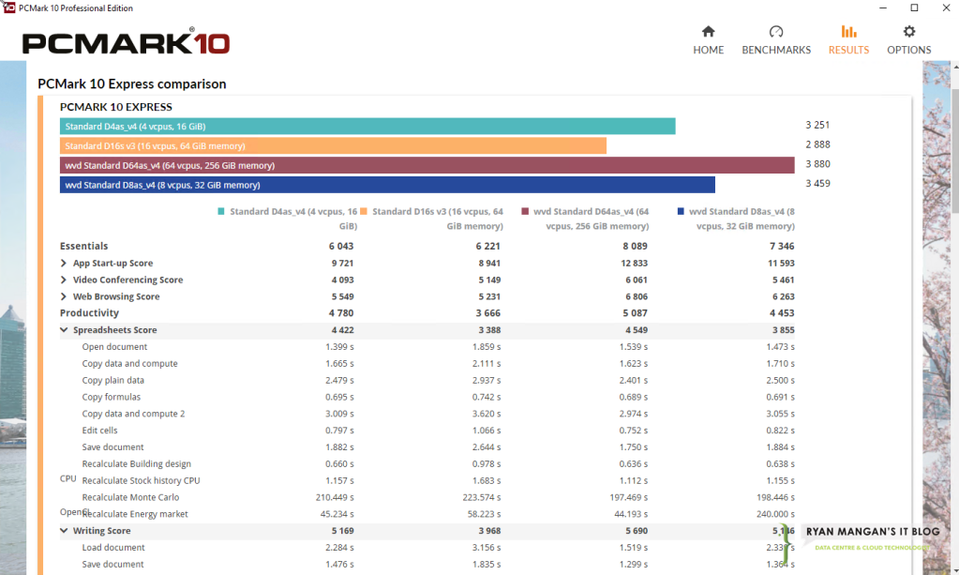This screenshot has width=959, height=575.
Task: Click the overall score 3 459
Action: coord(817,184)
